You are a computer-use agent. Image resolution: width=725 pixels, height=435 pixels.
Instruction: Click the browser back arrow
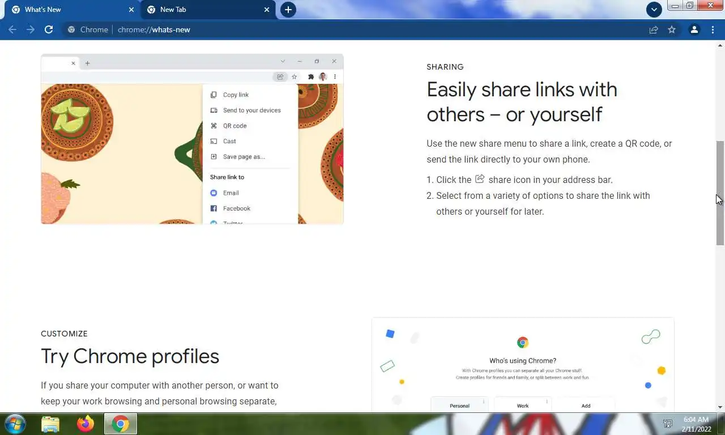tap(12, 29)
